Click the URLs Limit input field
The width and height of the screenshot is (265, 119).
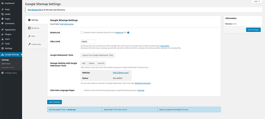pyautogui.click(x=88, y=41)
